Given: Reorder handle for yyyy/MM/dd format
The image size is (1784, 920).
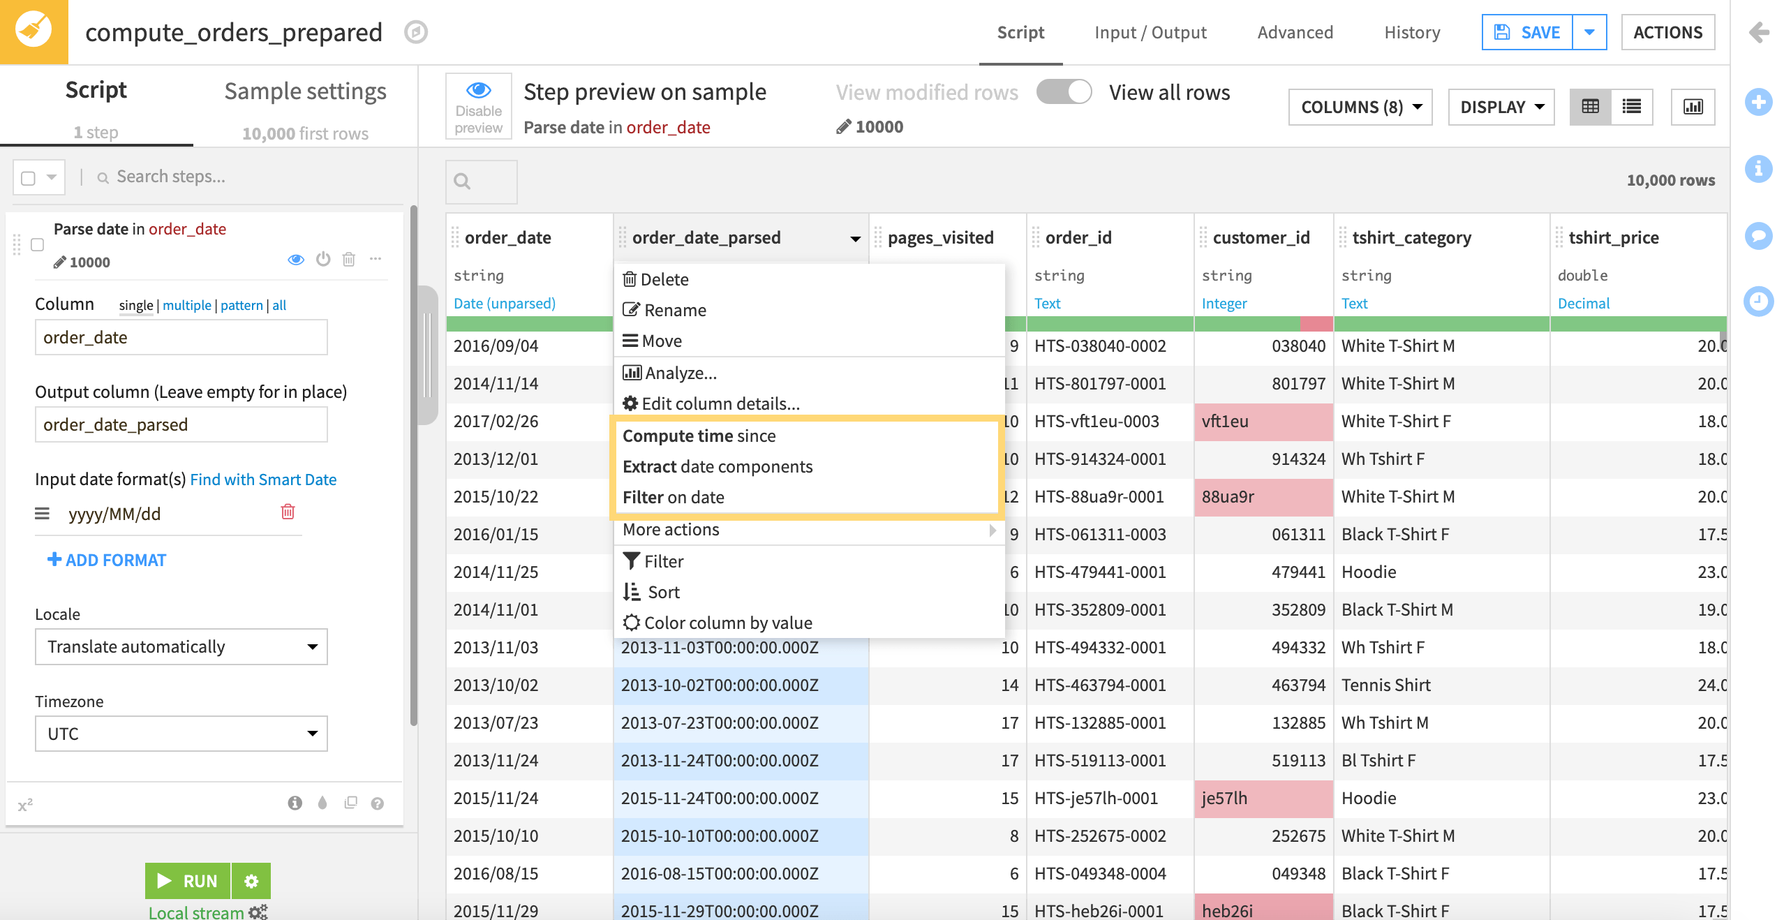Looking at the screenshot, I should [42, 514].
